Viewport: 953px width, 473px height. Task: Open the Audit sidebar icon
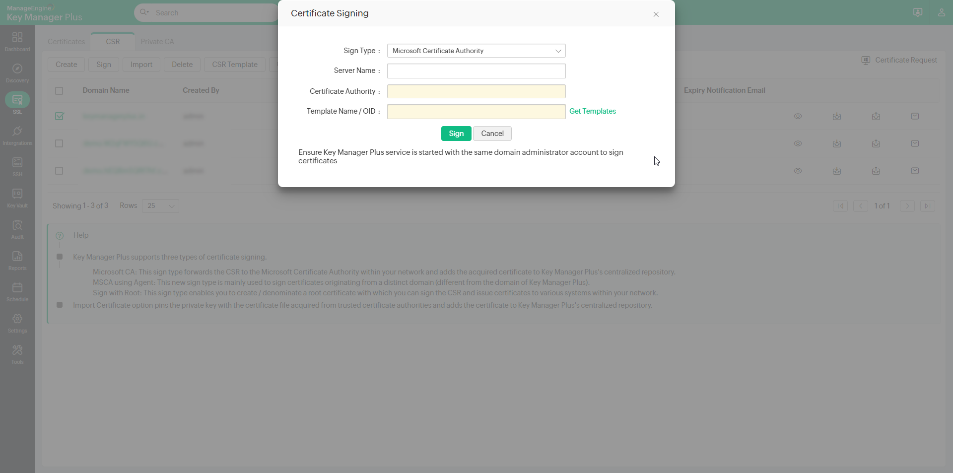(x=17, y=229)
